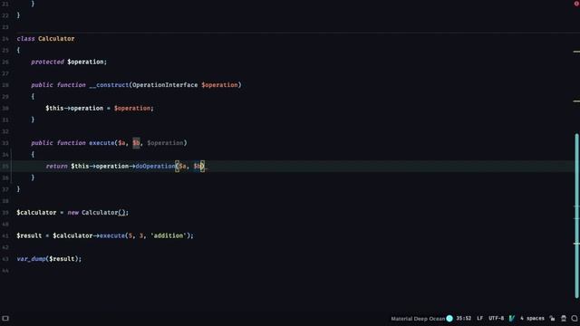The image size is (580, 326).
Task: Click the '$operation' argument in the constructor signature
Action: coord(219,85)
